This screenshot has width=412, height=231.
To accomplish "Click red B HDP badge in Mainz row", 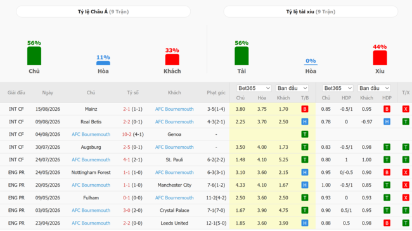I will coord(387,109).
